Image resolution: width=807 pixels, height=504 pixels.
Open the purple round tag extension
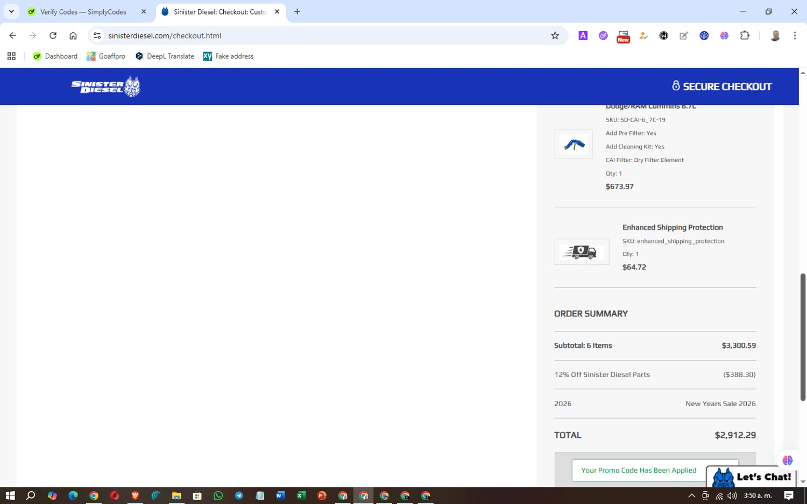(x=603, y=35)
